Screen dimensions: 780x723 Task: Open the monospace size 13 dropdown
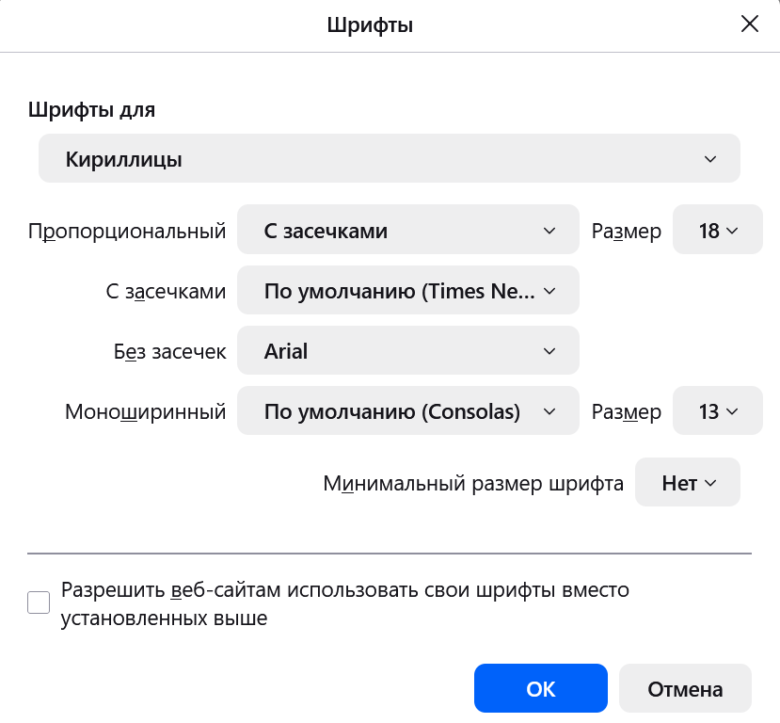point(717,411)
